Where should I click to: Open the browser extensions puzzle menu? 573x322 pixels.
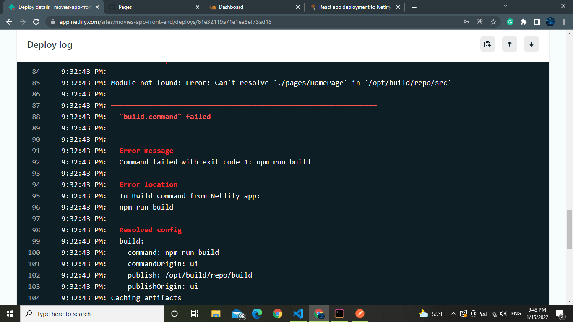click(x=523, y=21)
